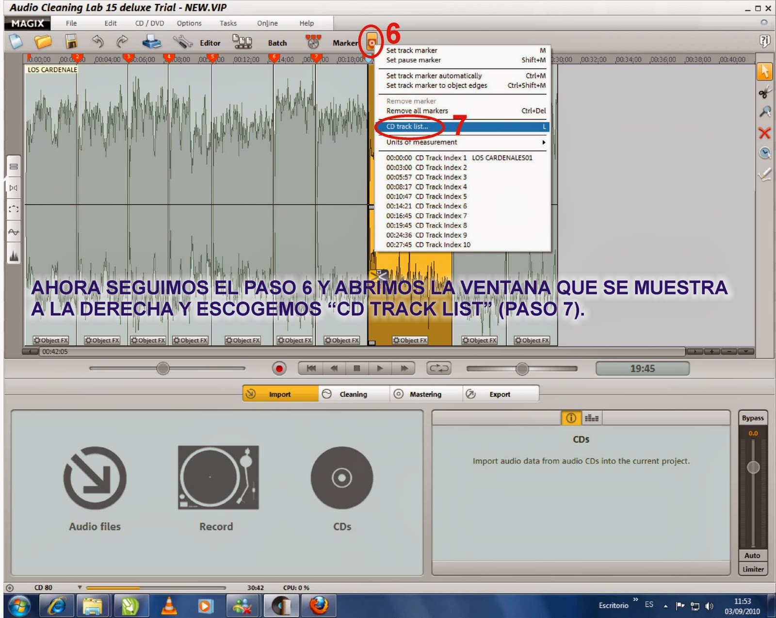Switch to the Cleaning tab
Viewport: 776px width, 618px height.
354,394
